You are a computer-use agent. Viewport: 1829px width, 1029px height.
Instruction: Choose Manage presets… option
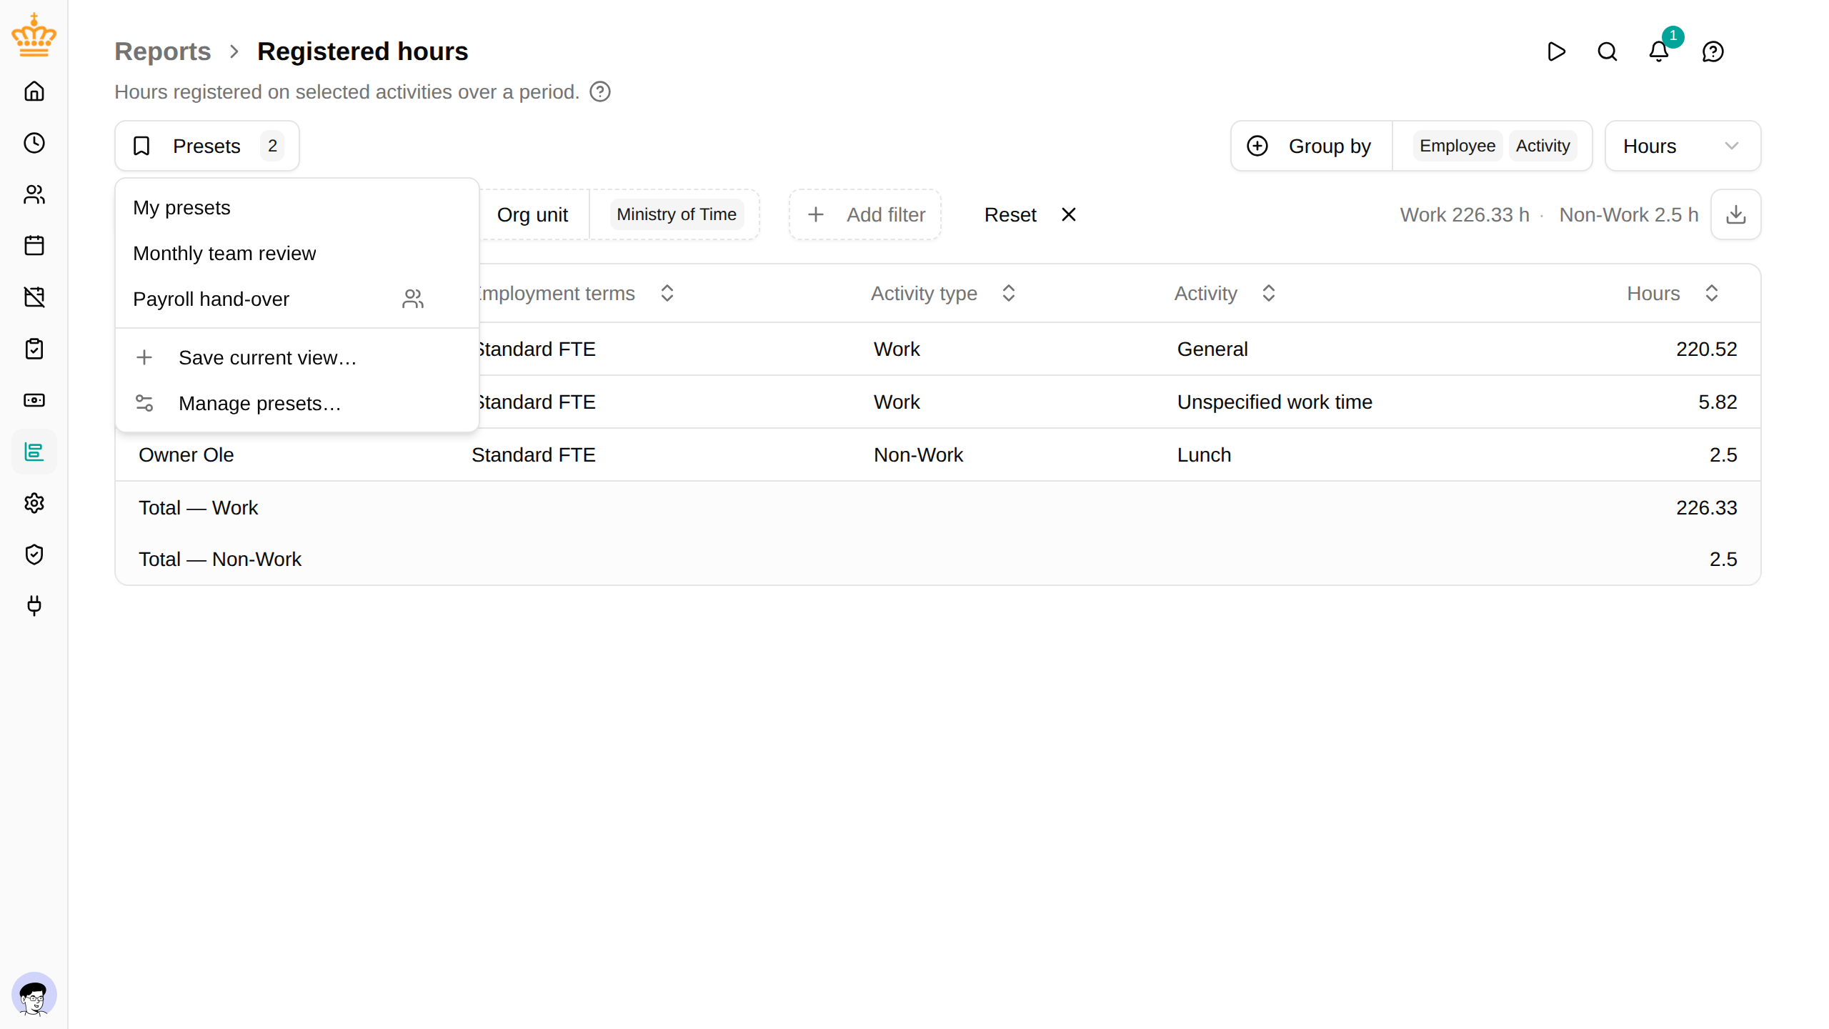[x=296, y=404]
